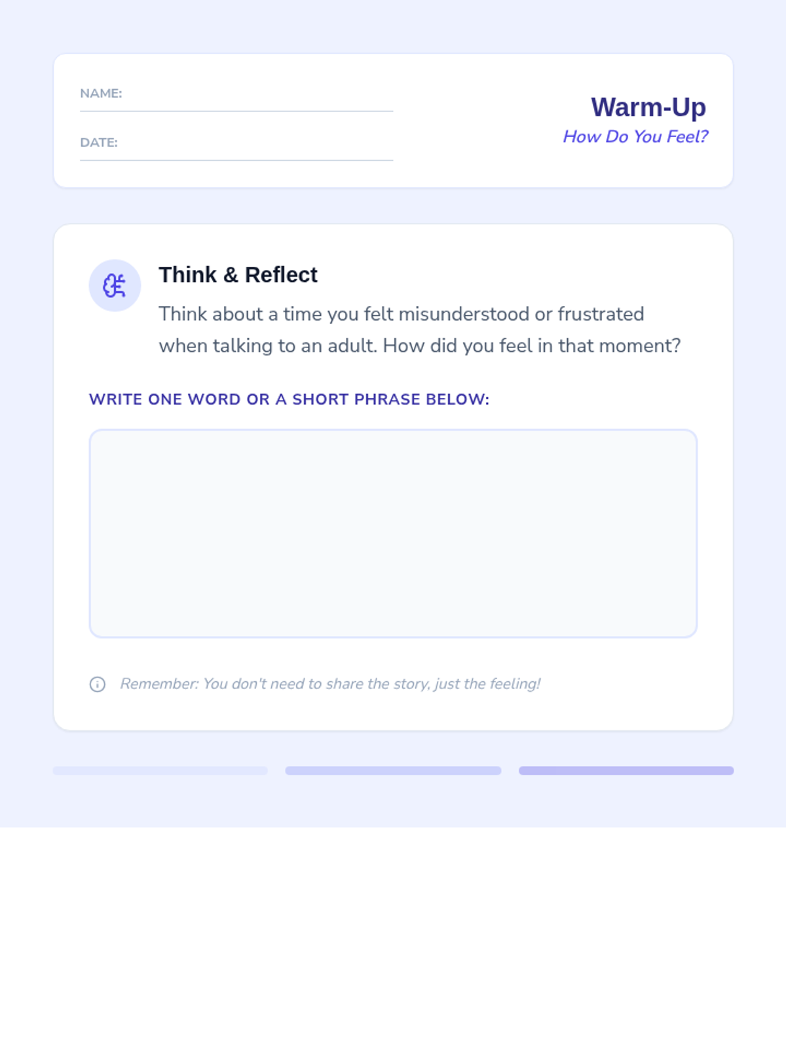Click the header card with Name and Date
Image resolution: width=786 pixels, height=1049 pixels.
point(393,121)
